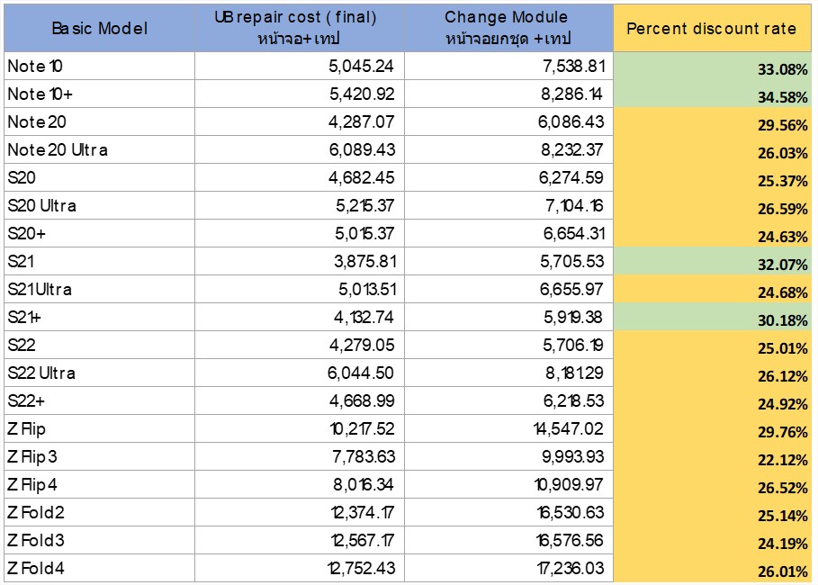Click the S22+ model cell
This screenshot has width=818, height=585.
[x=99, y=400]
